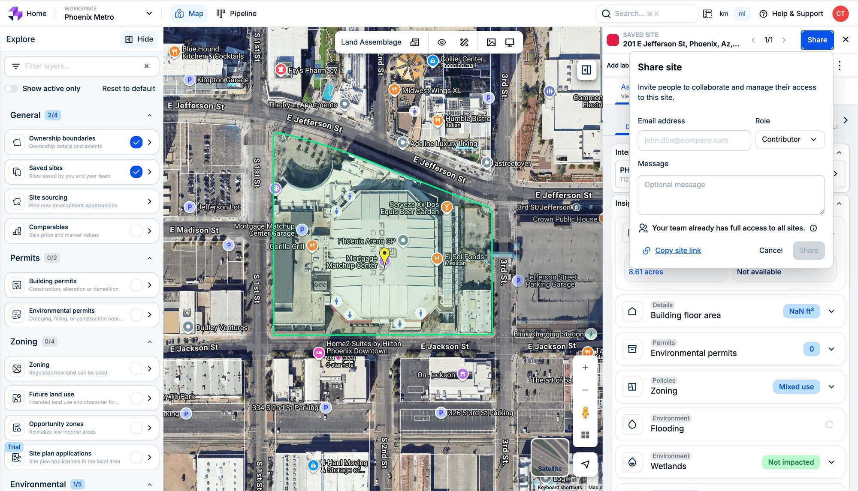This screenshot has width=858, height=491.
Task: Click the locate-me navigation arrow on map
Action: (x=585, y=464)
